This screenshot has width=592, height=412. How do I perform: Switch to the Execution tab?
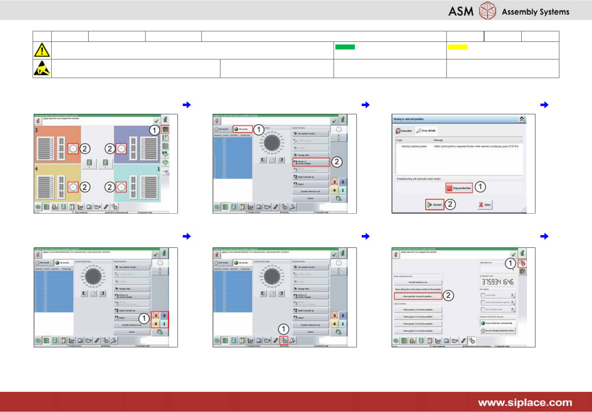404,131
